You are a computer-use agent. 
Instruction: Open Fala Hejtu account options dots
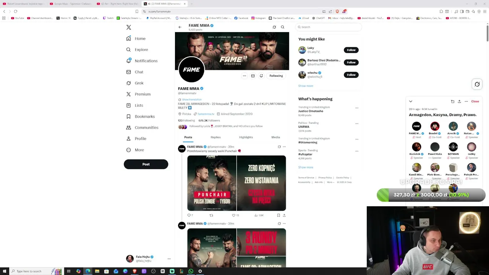click(x=169, y=259)
